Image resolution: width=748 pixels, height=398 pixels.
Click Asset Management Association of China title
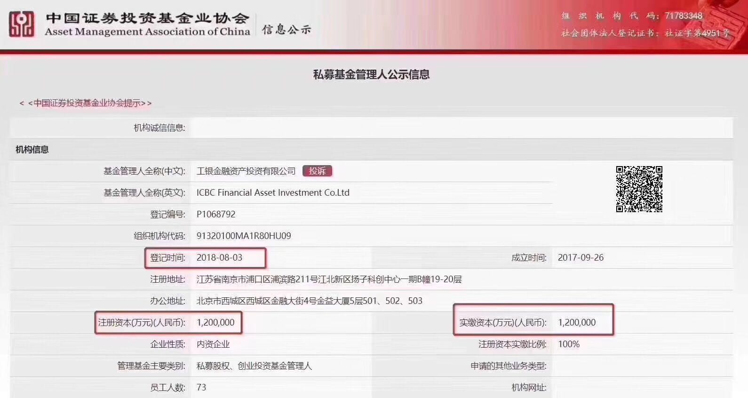click(x=147, y=32)
